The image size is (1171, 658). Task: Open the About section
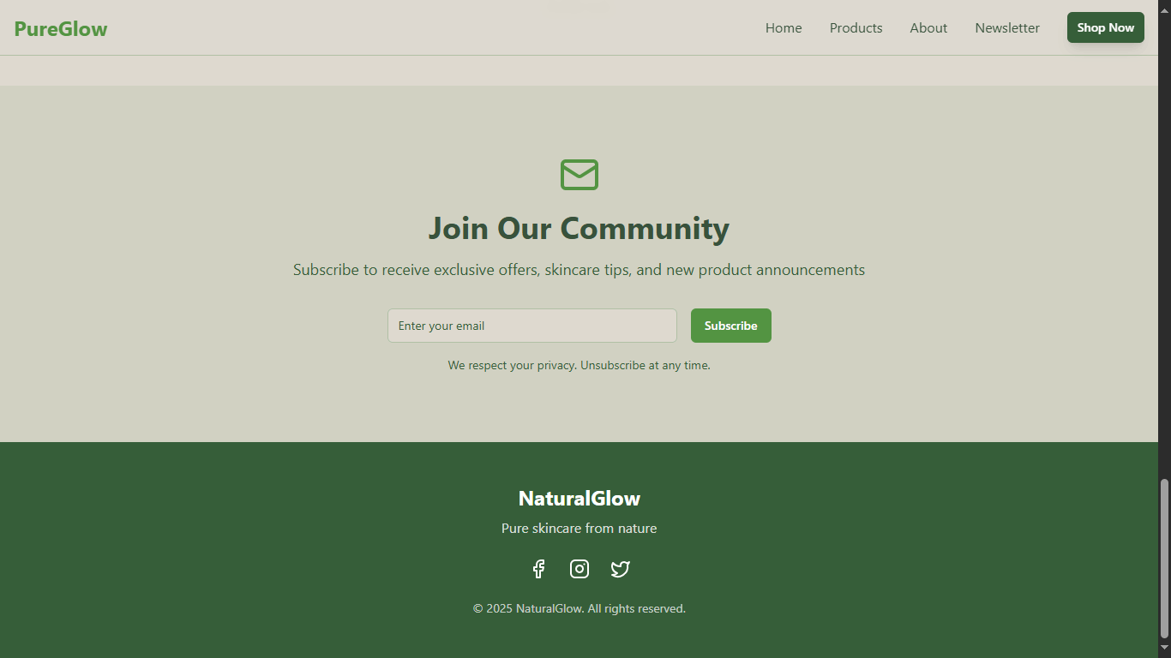(928, 27)
